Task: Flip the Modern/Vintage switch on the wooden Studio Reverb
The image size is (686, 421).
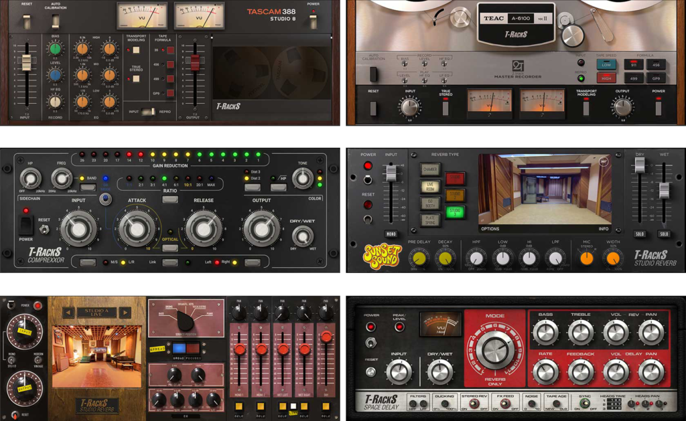Action: (x=38, y=360)
